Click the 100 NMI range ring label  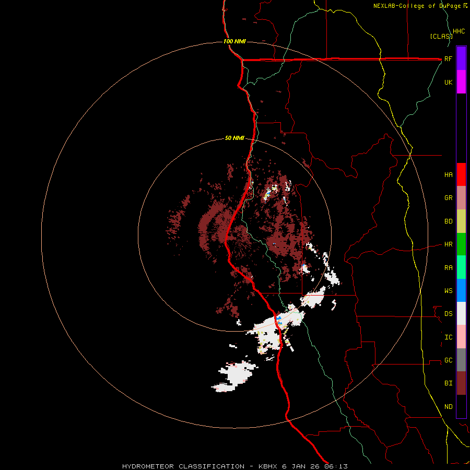[234, 41]
